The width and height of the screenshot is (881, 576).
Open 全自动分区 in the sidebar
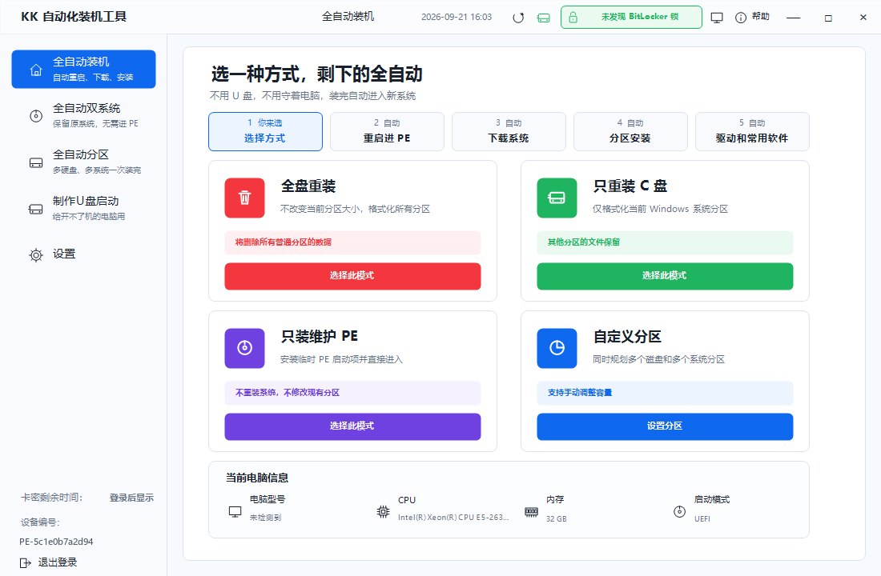click(x=84, y=162)
